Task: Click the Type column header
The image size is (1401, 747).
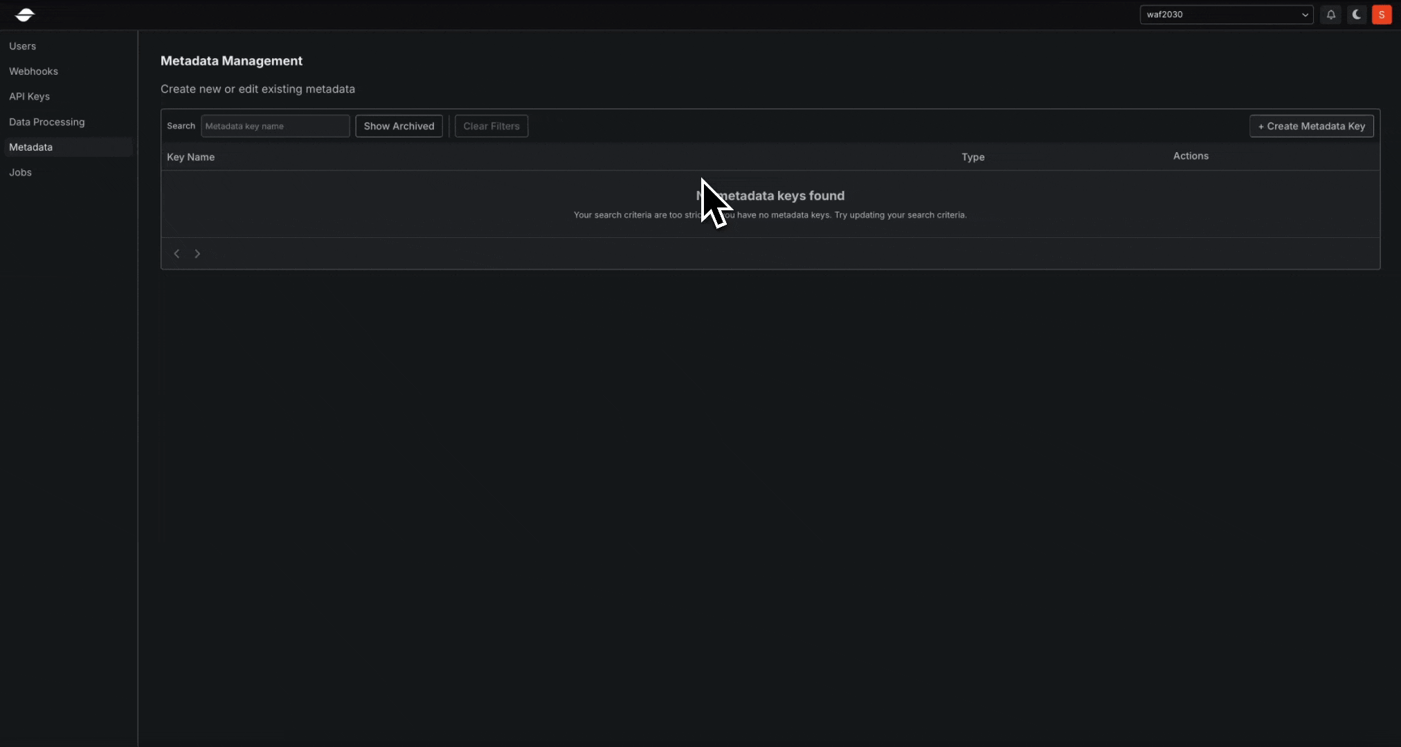Action: tap(973, 157)
